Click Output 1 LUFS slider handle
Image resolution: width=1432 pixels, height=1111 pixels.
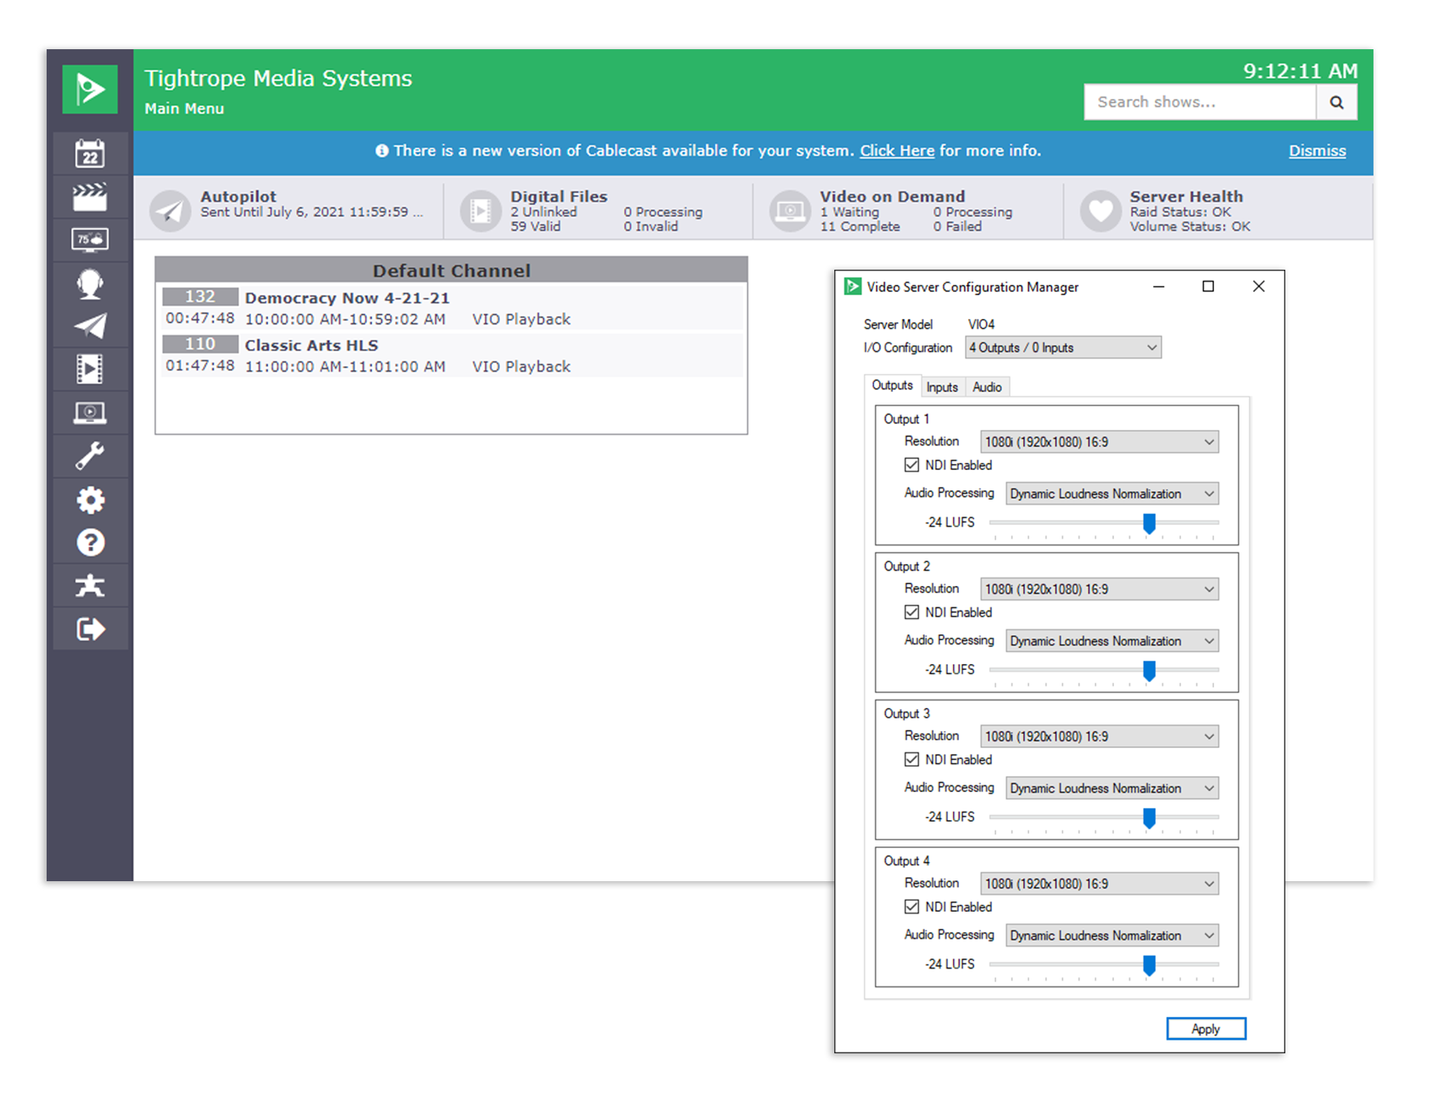pyautogui.click(x=1149, y=523)
